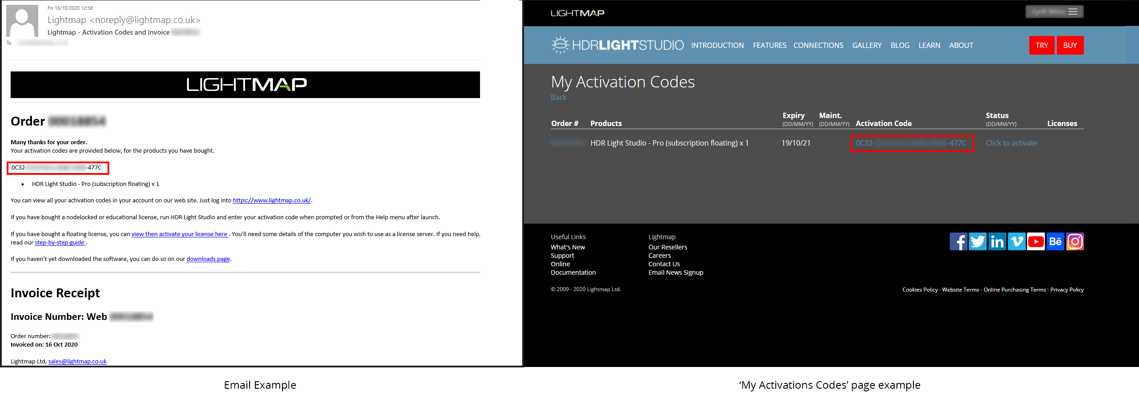The width and height of the screenshot is (1139, 418).
Task: Click the Lightmap banner logo in email
Action: tap(246, 84)
